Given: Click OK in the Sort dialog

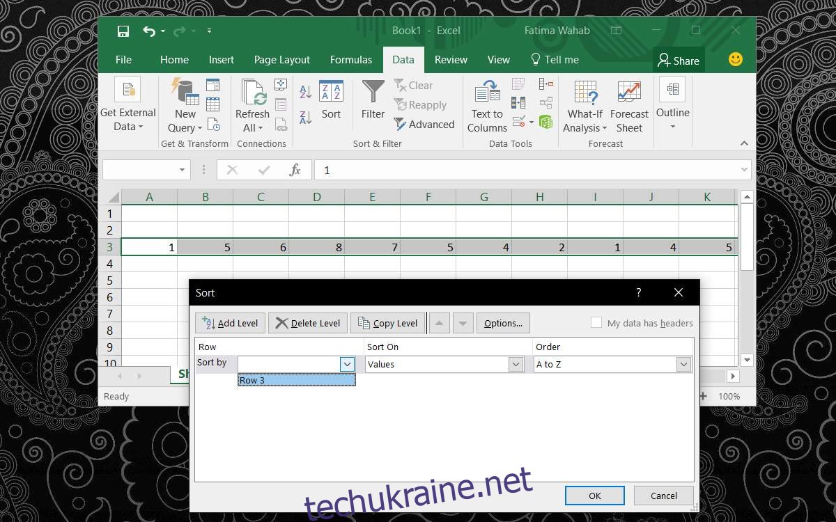Looking at the screenshot, I should point(594,496).
